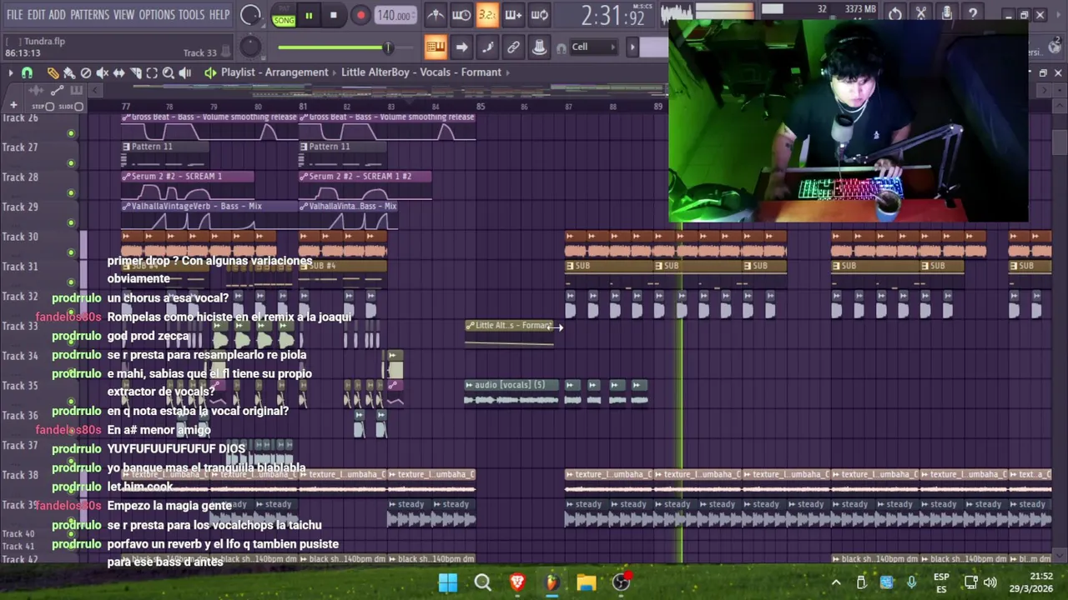
Task: Open audio (vocals) (5) clip menu
Action: (469, 385)
